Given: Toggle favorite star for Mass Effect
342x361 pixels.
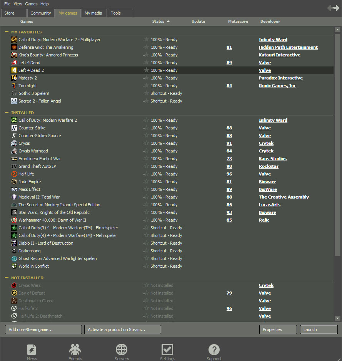Looking at the screenshot, I should tap(146, 189).
